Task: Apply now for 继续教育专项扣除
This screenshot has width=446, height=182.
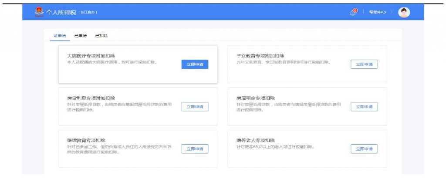Action: click(x=195, y=149)
